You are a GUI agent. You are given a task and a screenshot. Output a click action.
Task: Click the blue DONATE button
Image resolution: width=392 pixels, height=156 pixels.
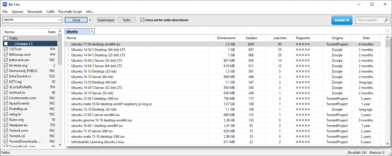tap(341, 20)
